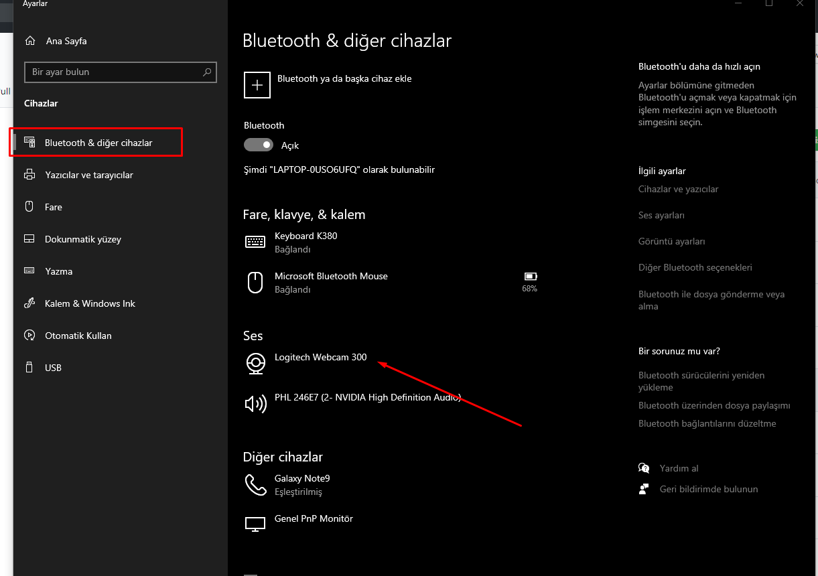Open Kalem & Windows Ink settings
The height and width of the screenshot is (576, 818).
[90, 303]
